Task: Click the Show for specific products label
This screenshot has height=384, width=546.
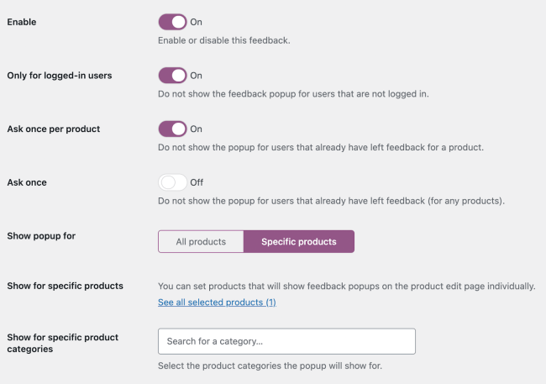Action: click(x=65, y=286)
